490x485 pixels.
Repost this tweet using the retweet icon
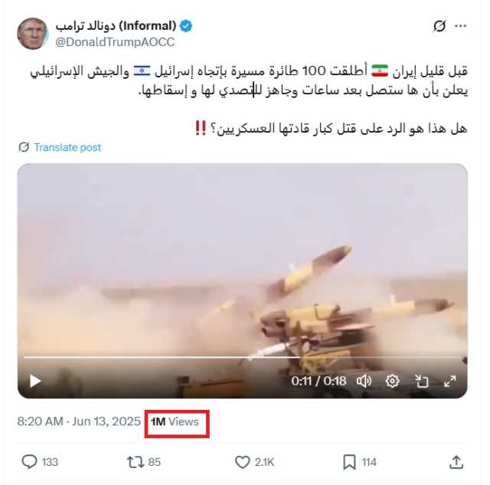click(135, 462)
